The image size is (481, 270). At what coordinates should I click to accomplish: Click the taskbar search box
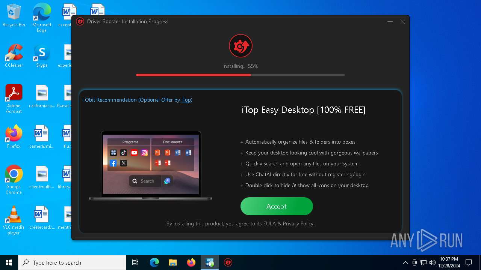coord(72,262)
